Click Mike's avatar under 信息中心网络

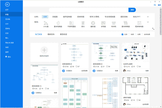[124, 71]
